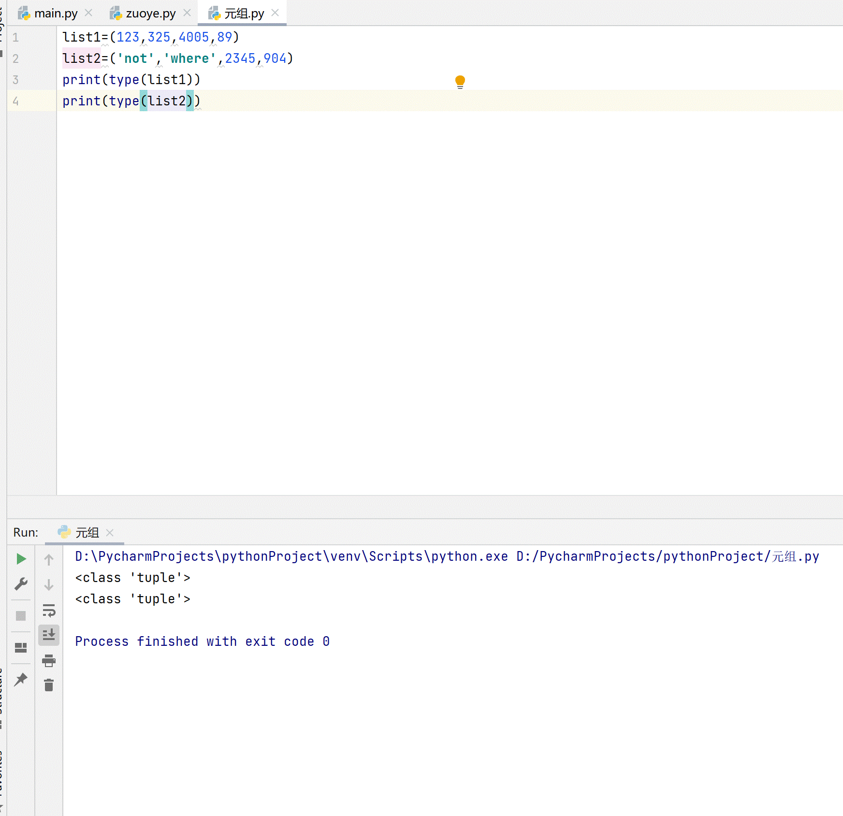Clear all console output trash icon

[49, 685]
